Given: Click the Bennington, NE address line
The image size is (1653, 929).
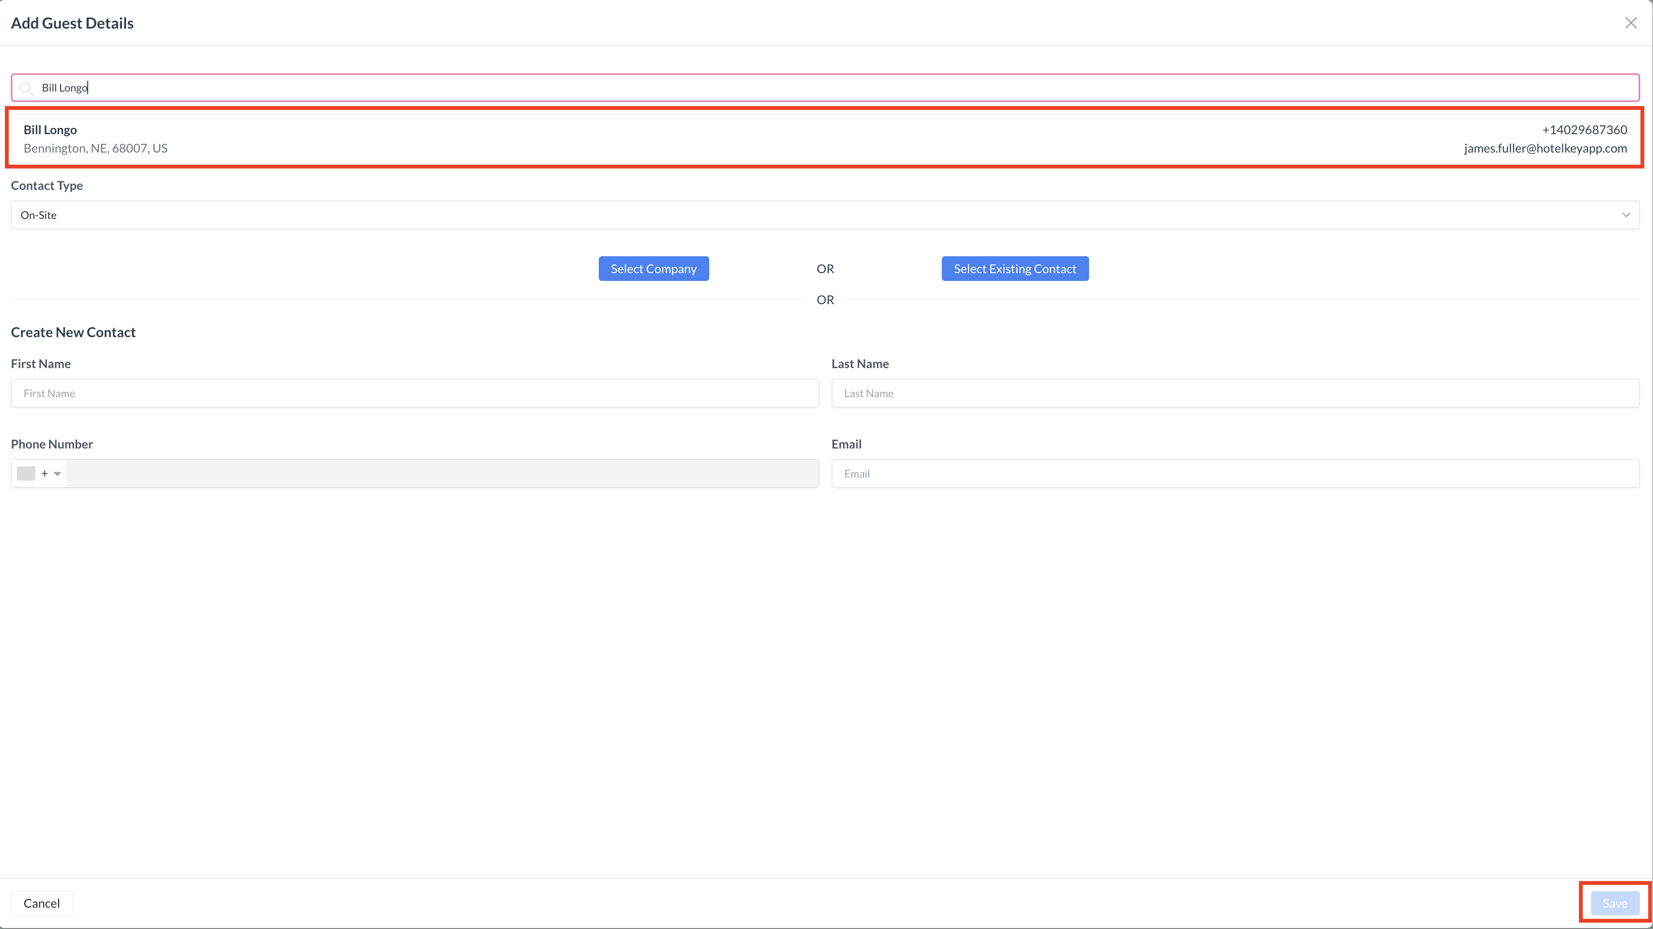Looking at the screenshot, I should (x=95, y=148).
